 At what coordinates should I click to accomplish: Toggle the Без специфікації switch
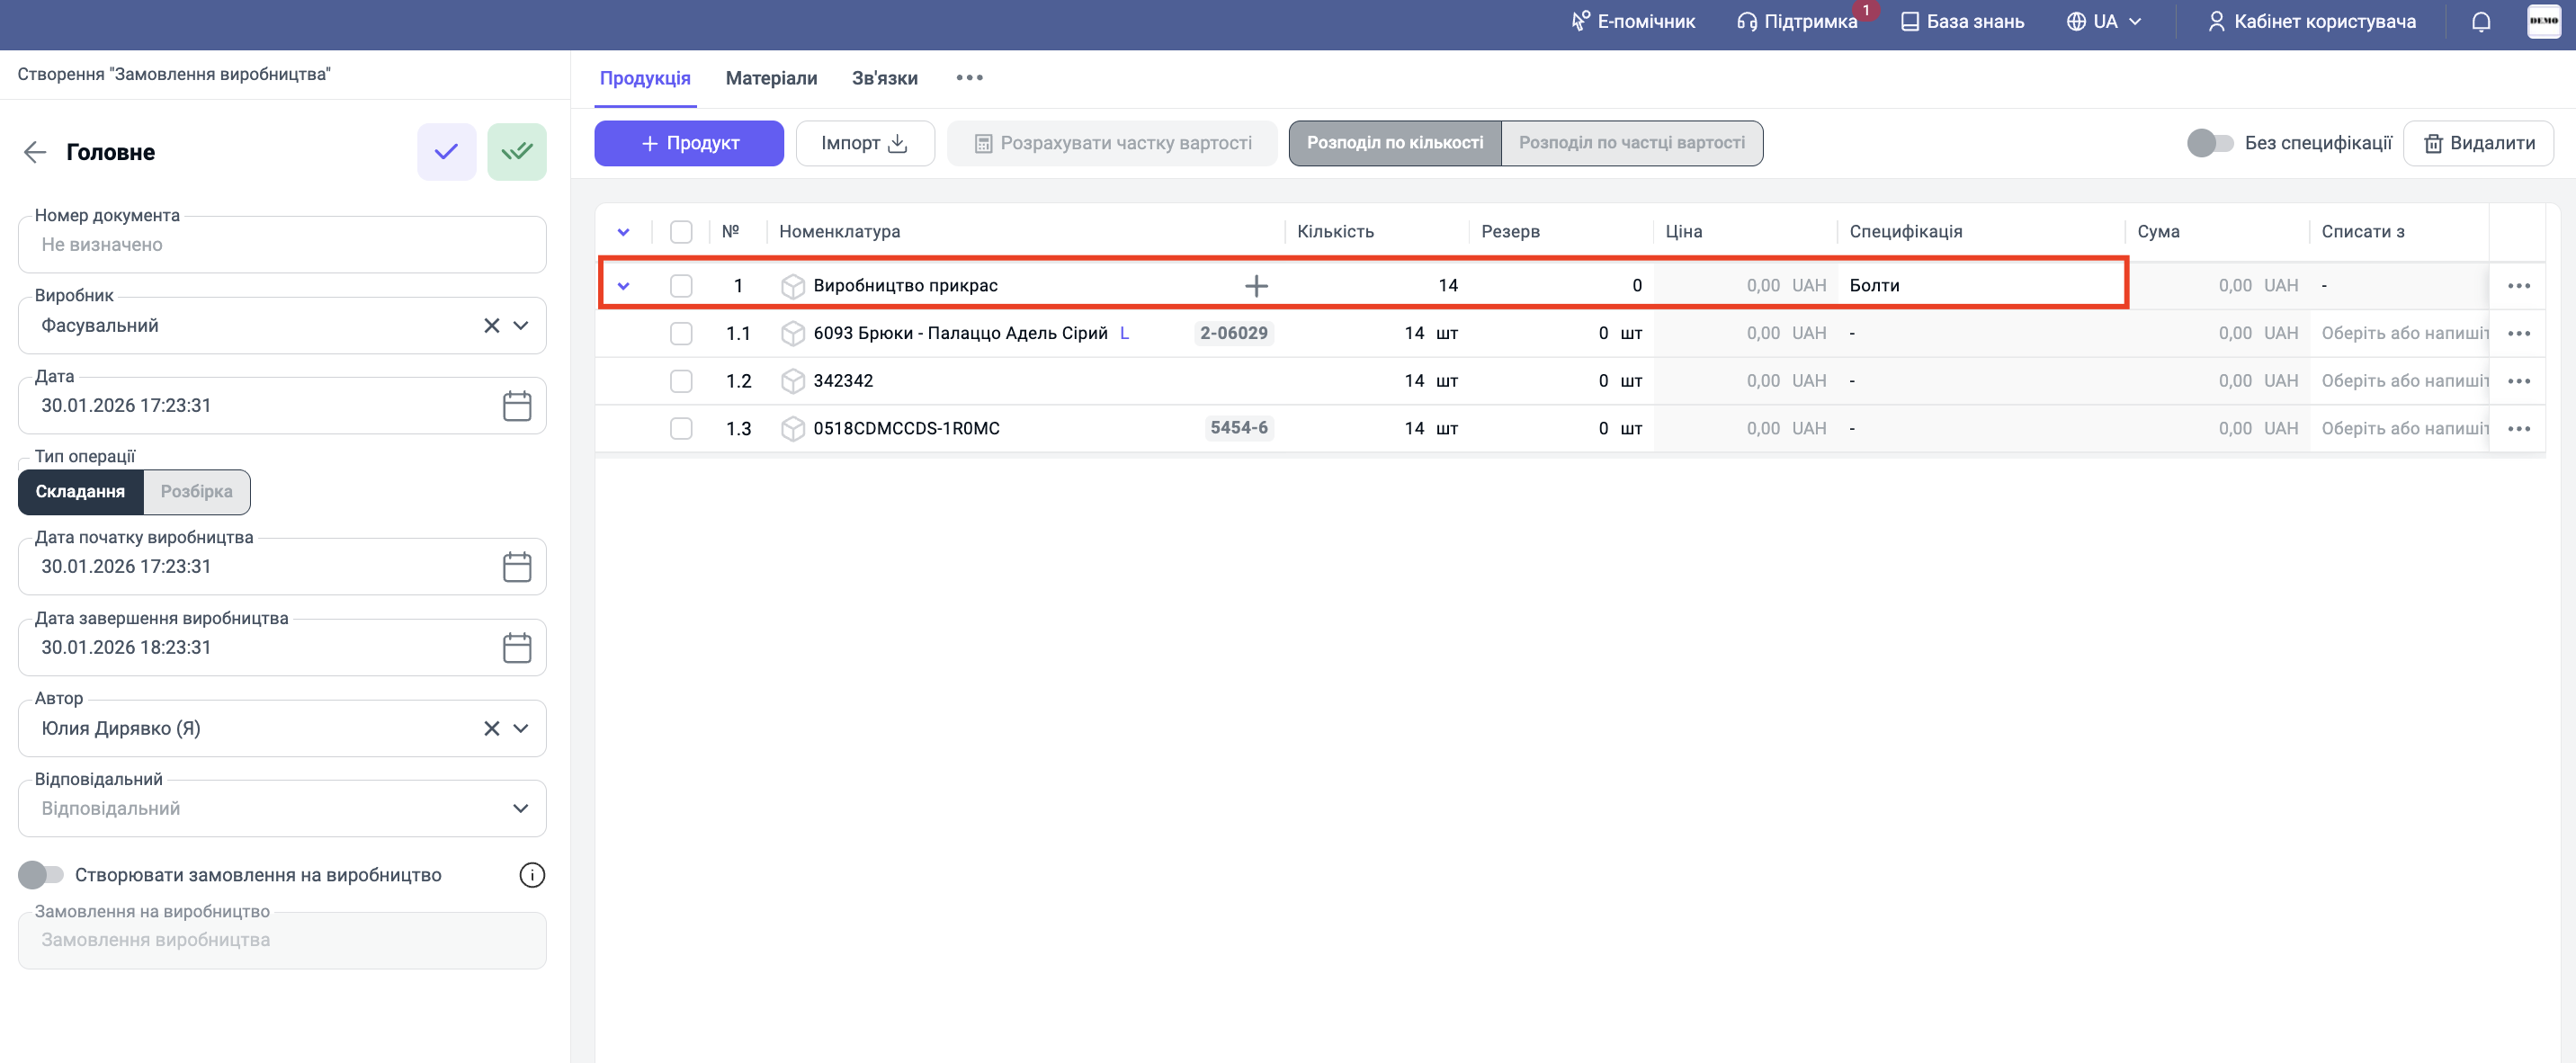[2209, 143]
